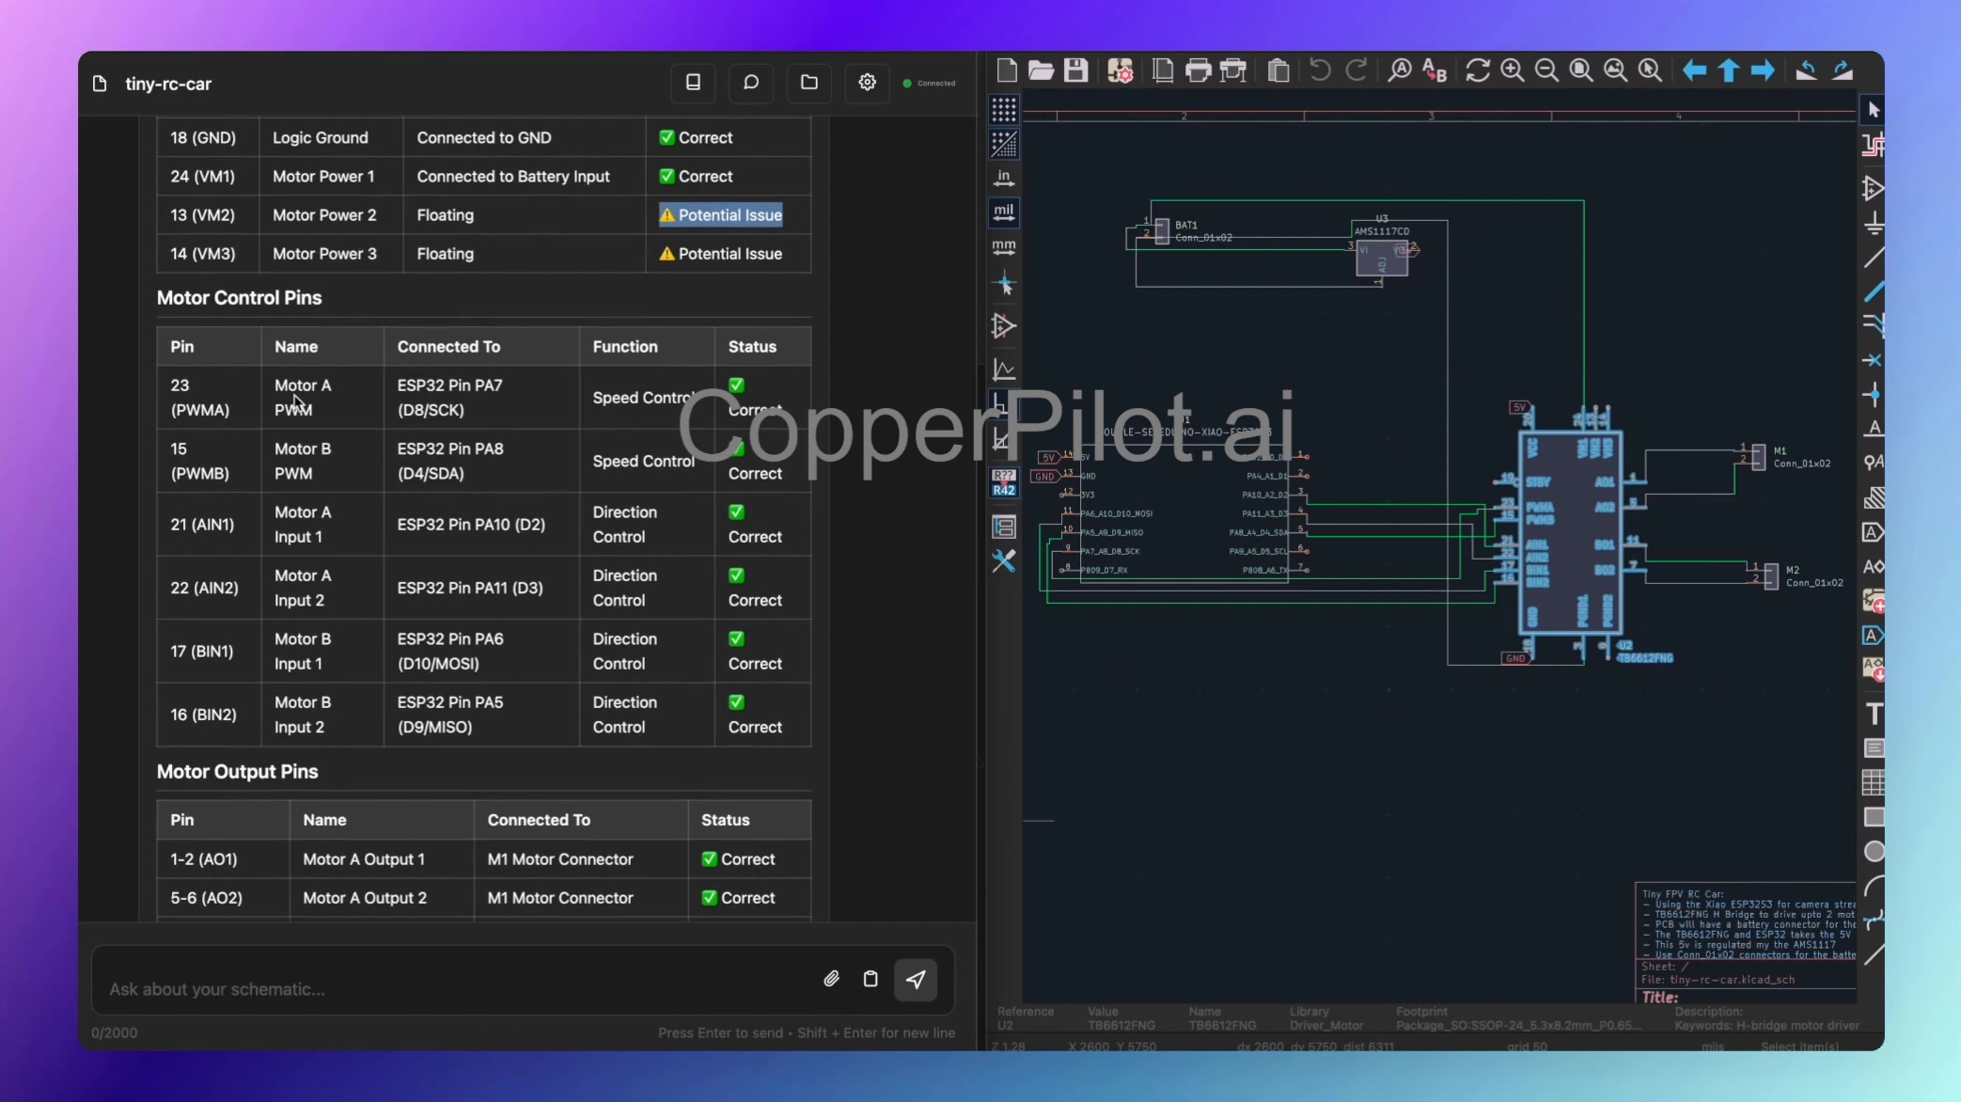Open the Find tool in KiCad
The image size is (1961, 1102).
[x=1400, y=71]
